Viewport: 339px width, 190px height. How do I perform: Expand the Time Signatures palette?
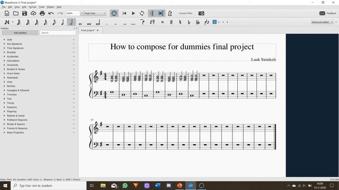(x=4, y=48)
